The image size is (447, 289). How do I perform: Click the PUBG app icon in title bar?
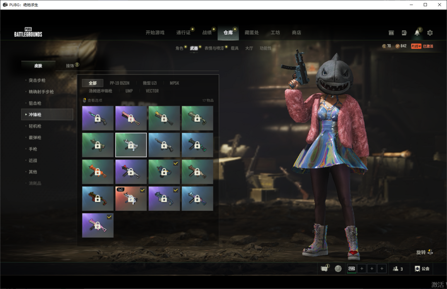pos(5,5)
